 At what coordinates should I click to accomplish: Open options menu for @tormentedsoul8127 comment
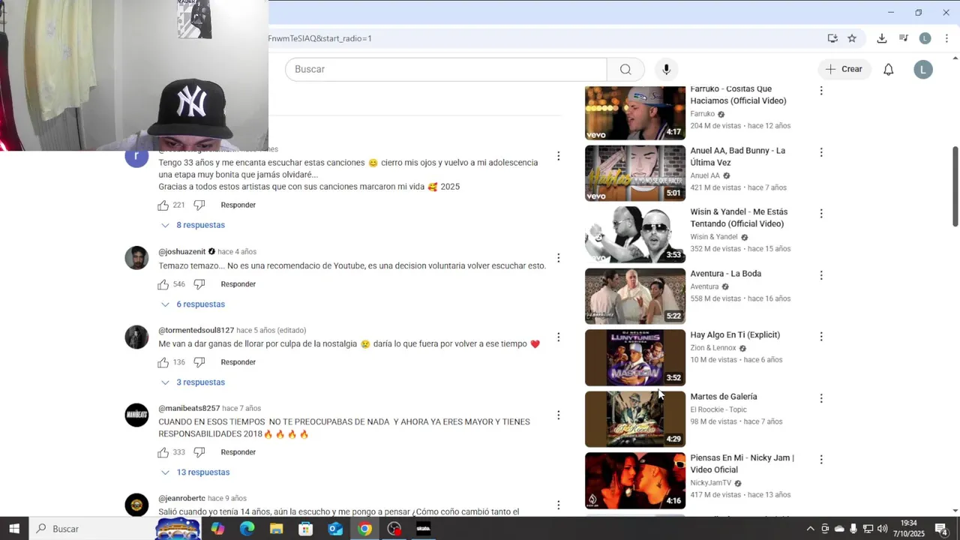point(558,337)
